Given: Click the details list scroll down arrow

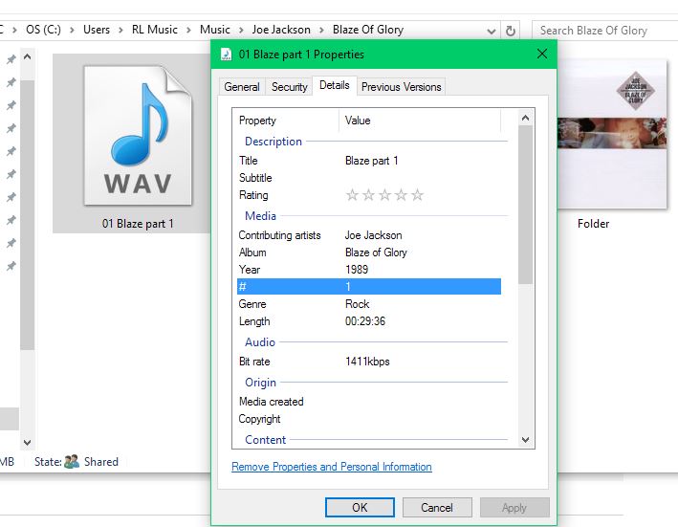Looking at the screenshot, I should [525, 440].
